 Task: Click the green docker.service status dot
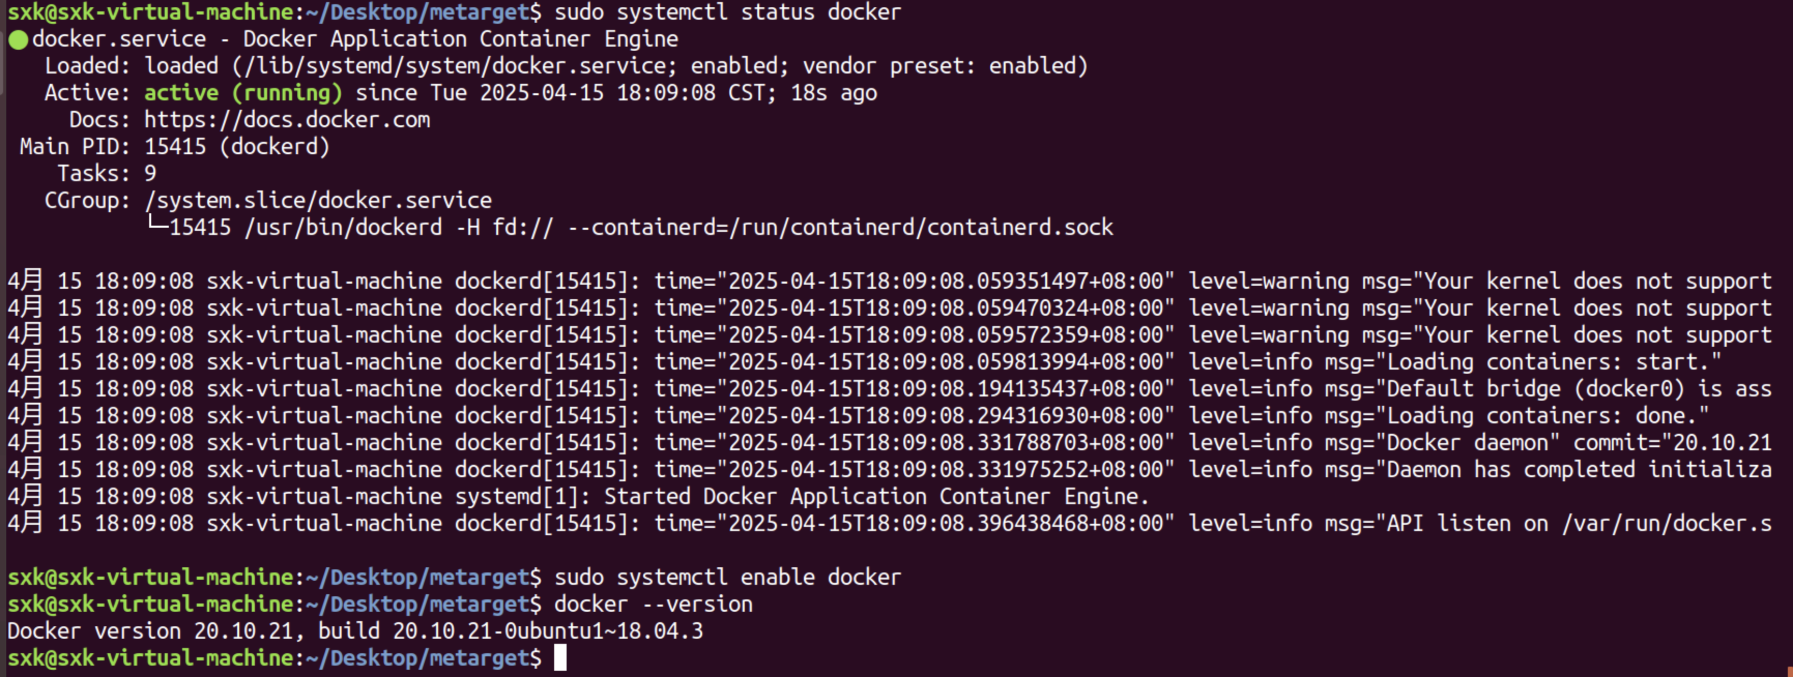[18, 40]
